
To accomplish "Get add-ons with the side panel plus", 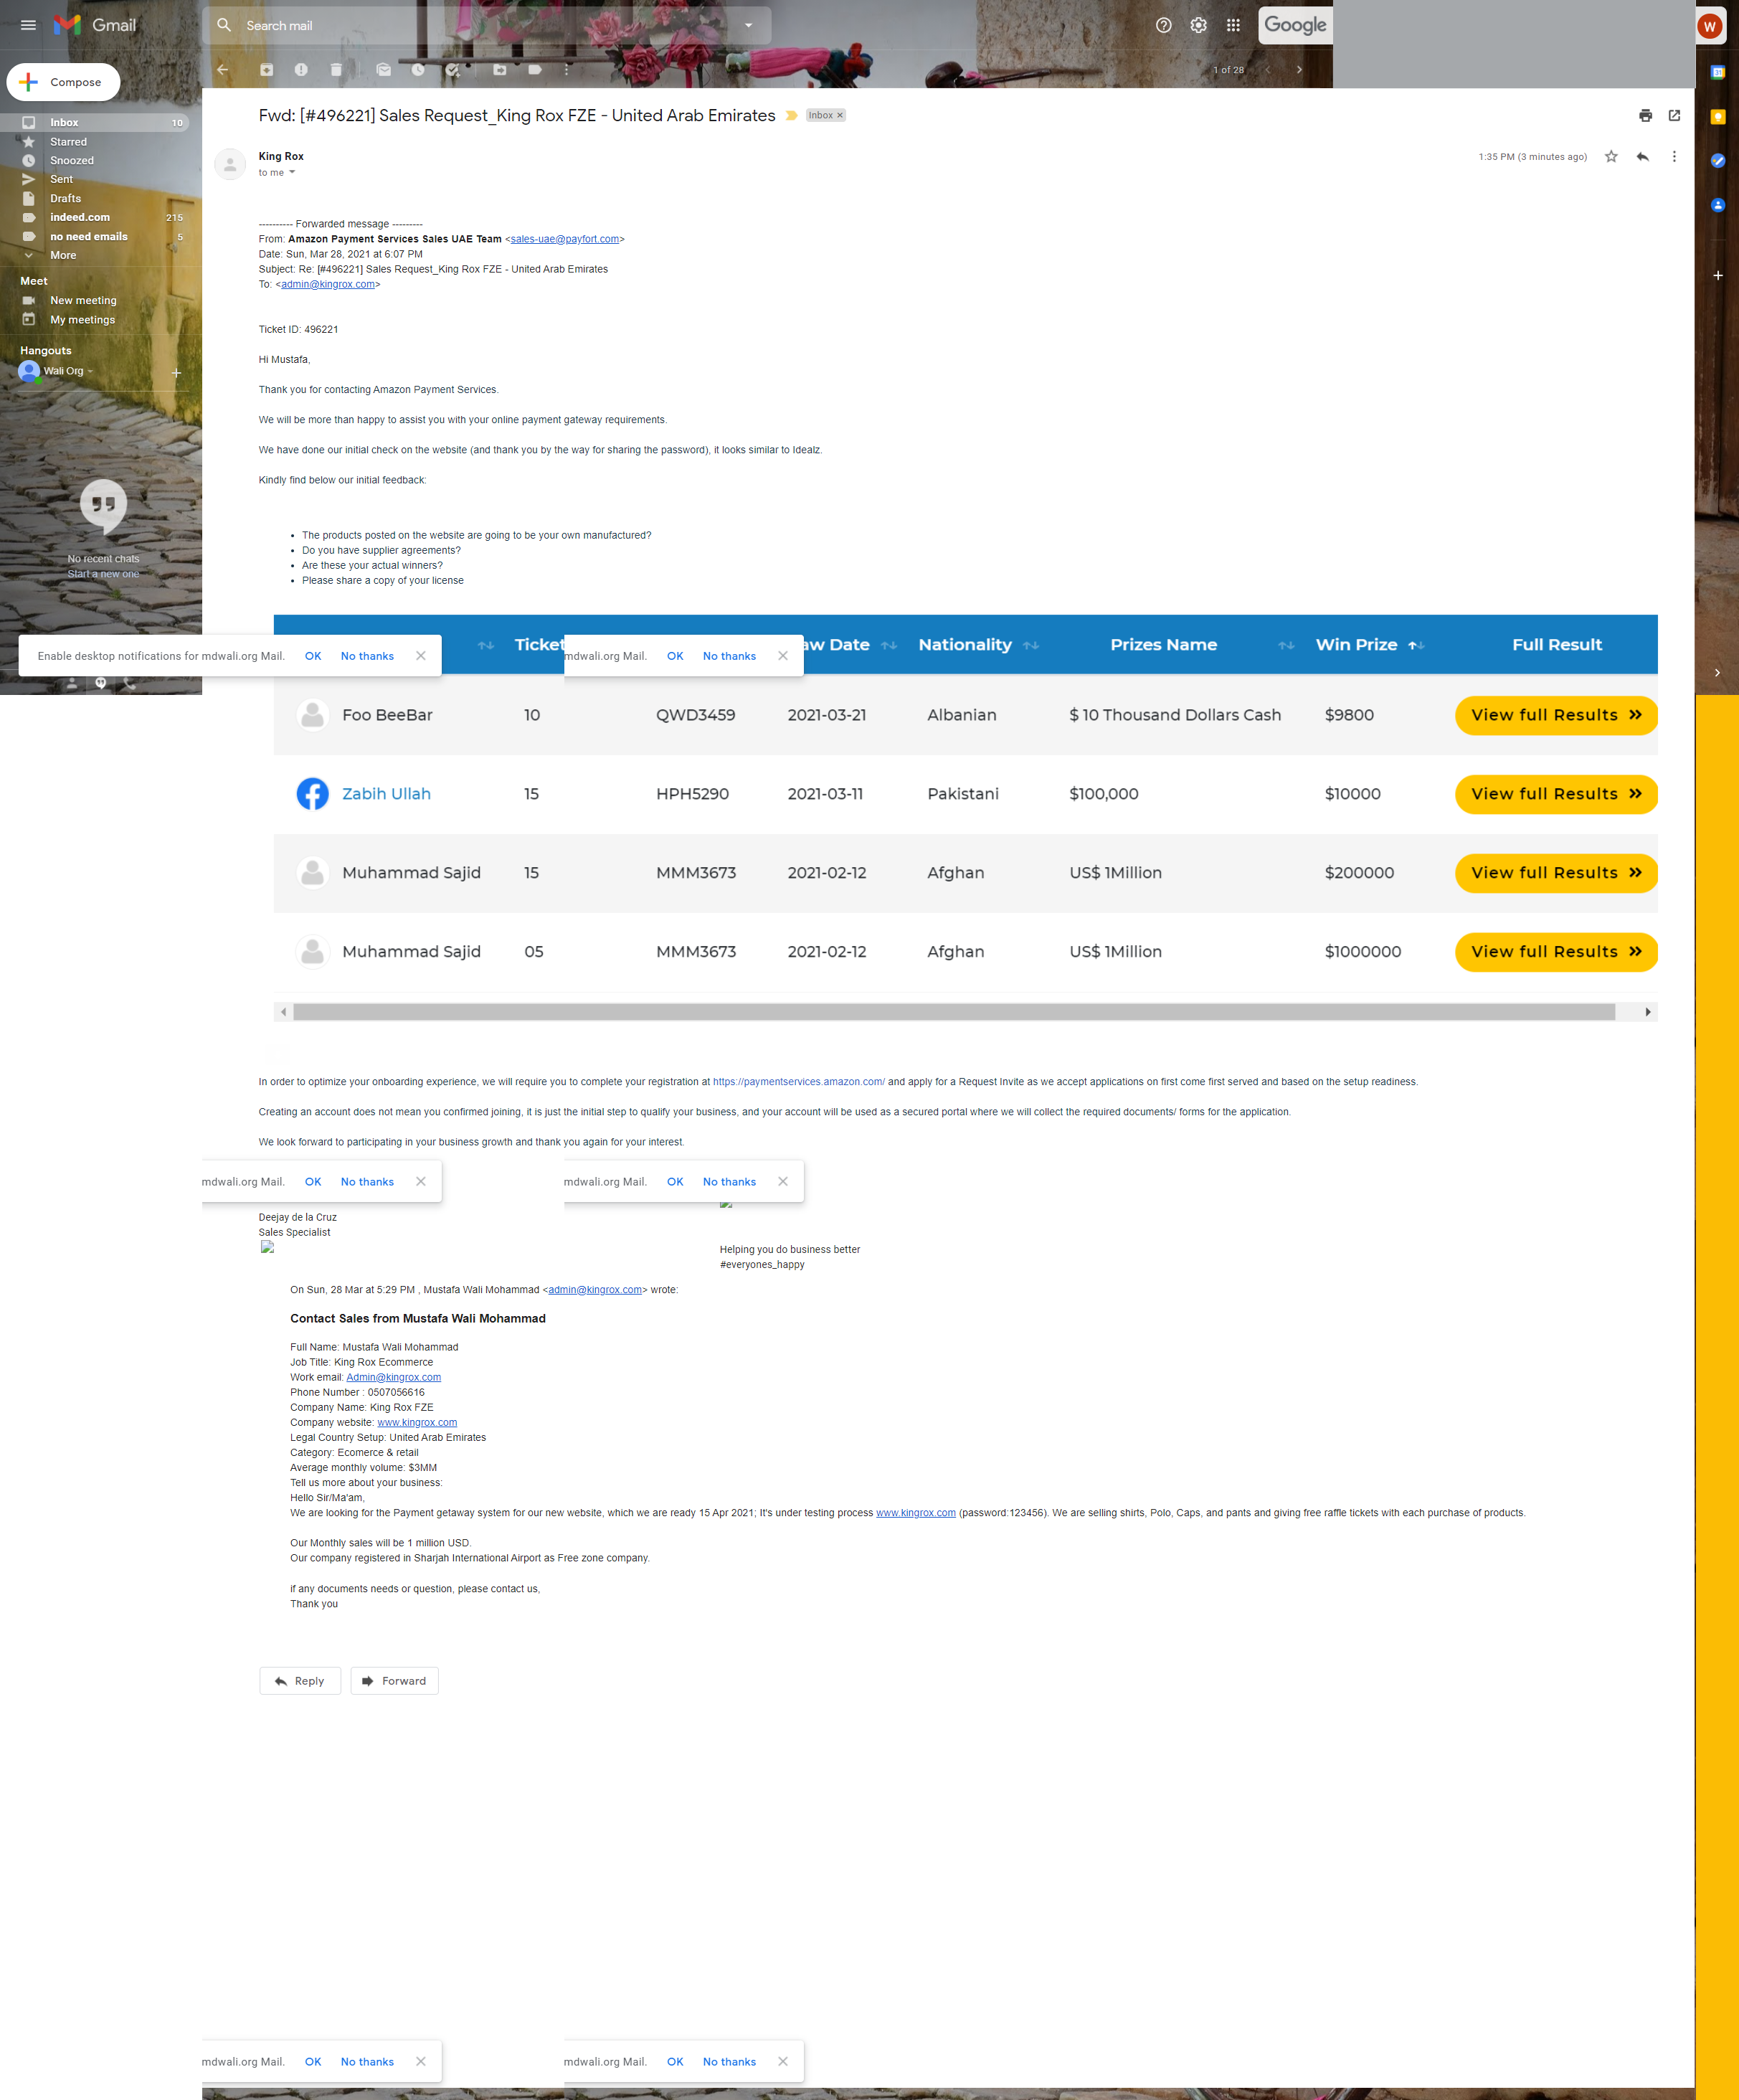I will [x=1717, y=275].
